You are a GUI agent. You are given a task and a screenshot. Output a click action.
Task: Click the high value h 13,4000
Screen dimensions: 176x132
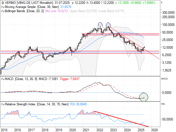[x=93, y=3]
